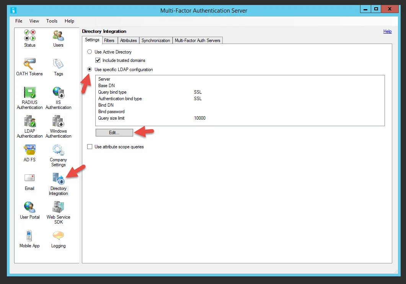Click the SSL value for Authentication bind type
This screenshot has width=406, height=284.
point(198,99)
